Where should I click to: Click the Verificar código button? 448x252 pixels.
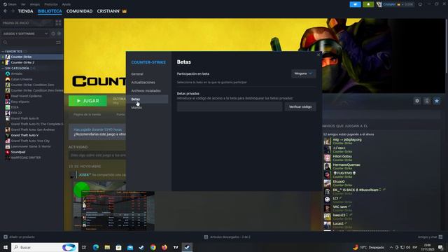pyautogui.click(x=300, y=107)
